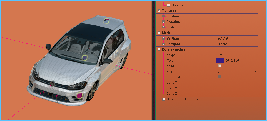The height and width of the screenshot is (121, 267).
Task: Click the Solid property label
Action: click(x=170, y=66)
